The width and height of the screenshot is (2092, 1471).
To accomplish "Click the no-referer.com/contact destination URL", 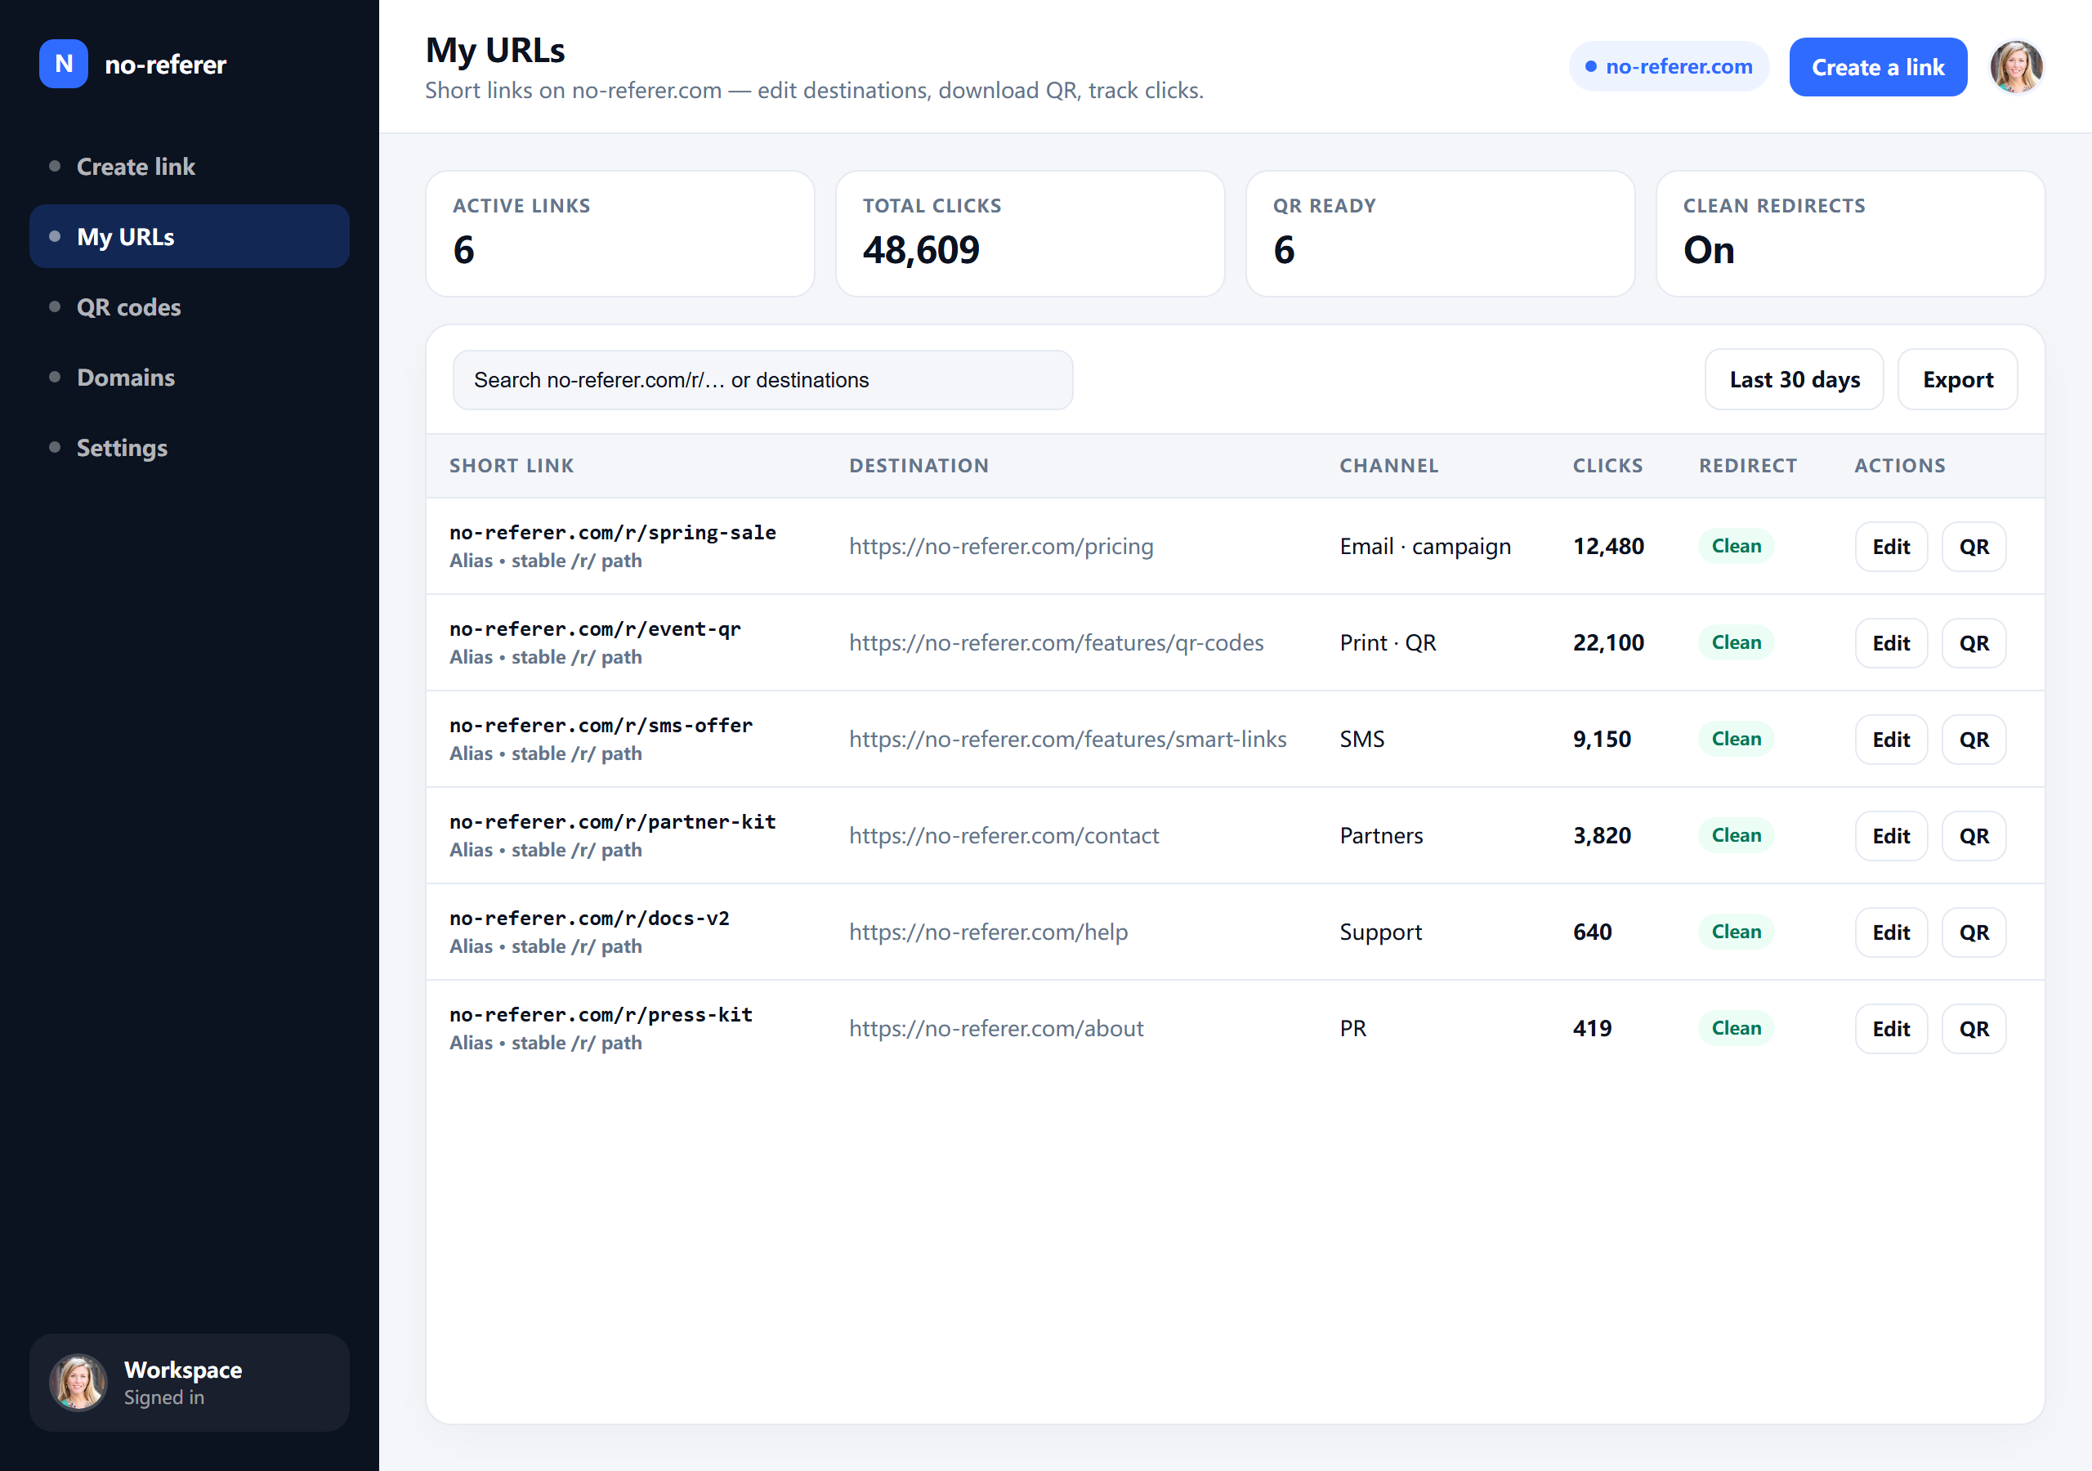I will (1004, 836).
